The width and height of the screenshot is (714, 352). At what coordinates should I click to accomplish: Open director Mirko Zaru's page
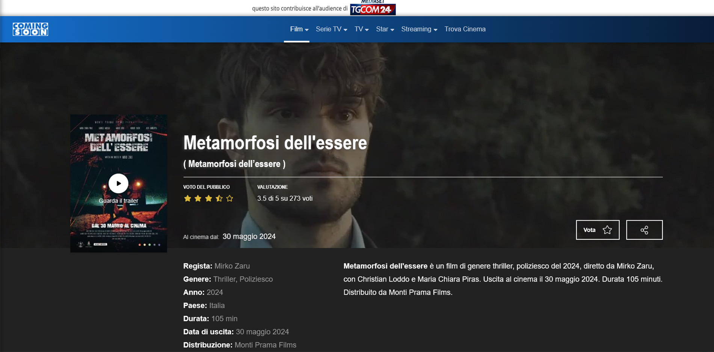point(232,266)
